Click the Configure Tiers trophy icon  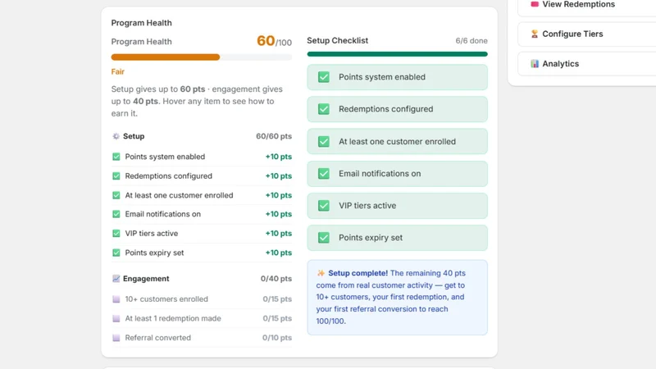click(x=535, y=34)
